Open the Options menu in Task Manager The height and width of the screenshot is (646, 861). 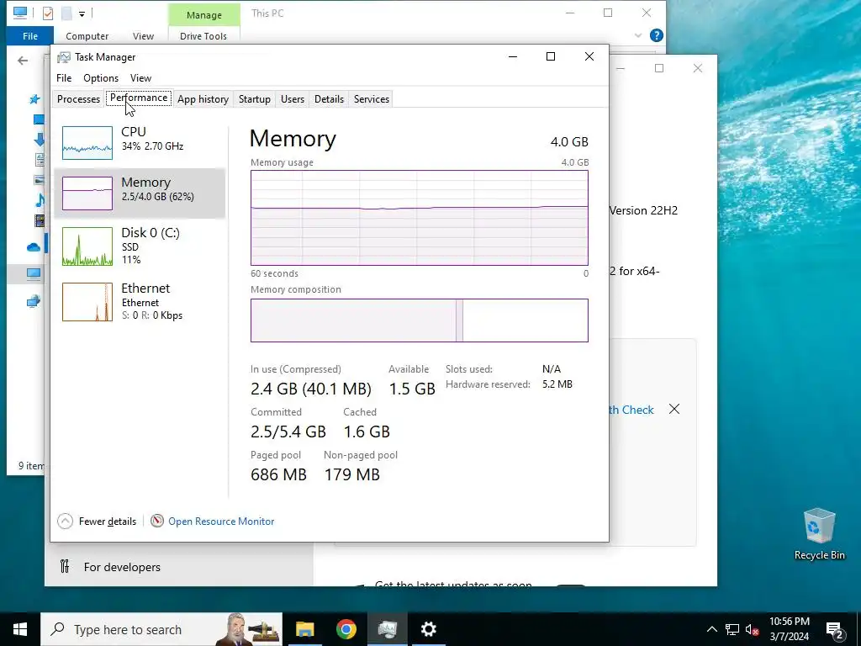click(101, 78)
